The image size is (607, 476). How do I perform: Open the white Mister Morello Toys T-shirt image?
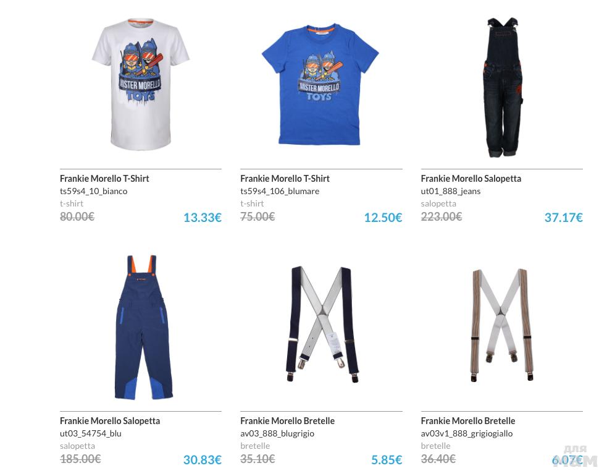141,84
